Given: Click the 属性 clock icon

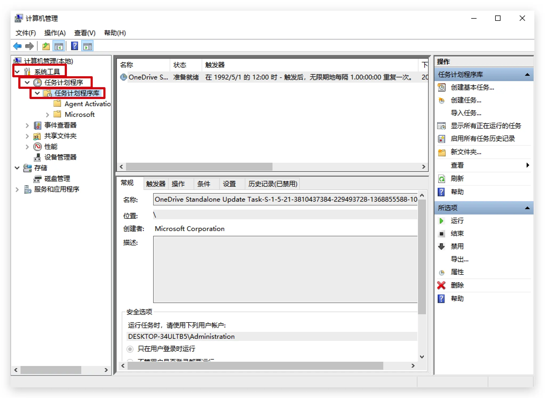Looking at the screenshot, I should point(442,272).
